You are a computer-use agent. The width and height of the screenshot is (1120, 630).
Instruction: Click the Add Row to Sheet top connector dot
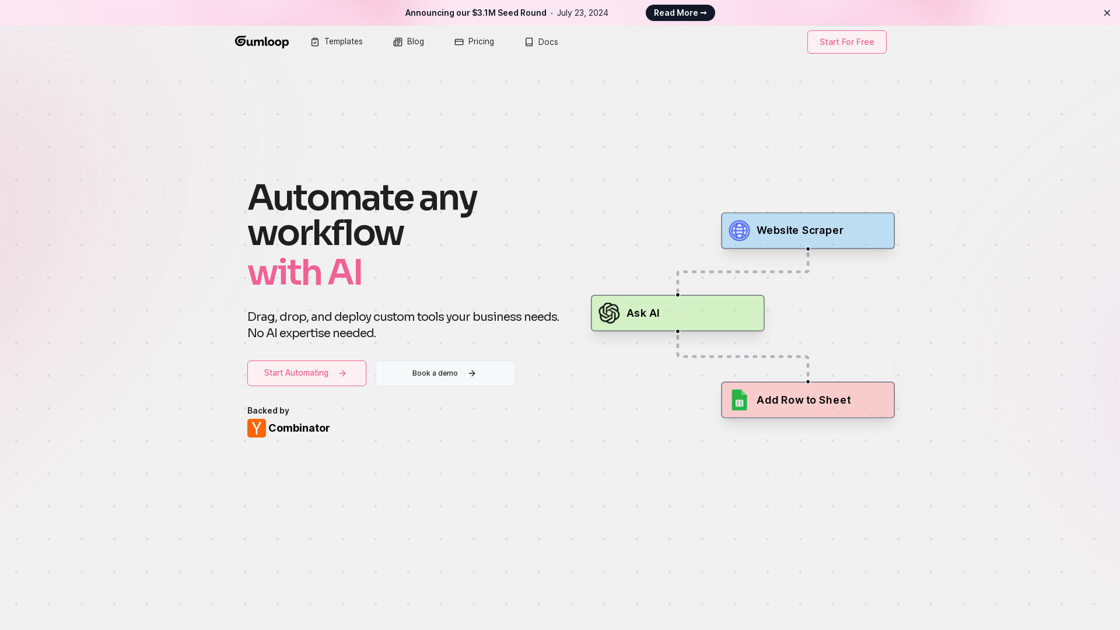tap(808, 382)
